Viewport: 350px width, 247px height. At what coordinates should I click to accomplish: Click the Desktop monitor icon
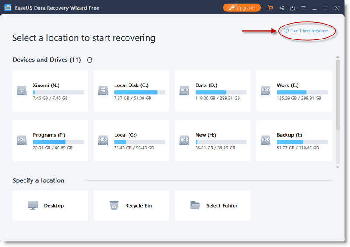pyautogui.click(x=32, y=205)
